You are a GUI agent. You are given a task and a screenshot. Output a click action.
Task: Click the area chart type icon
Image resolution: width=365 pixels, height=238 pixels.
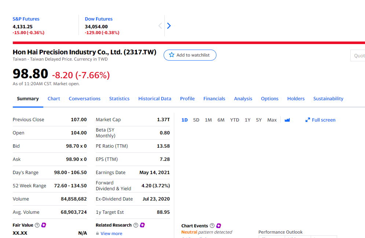[x=287, y=120]
